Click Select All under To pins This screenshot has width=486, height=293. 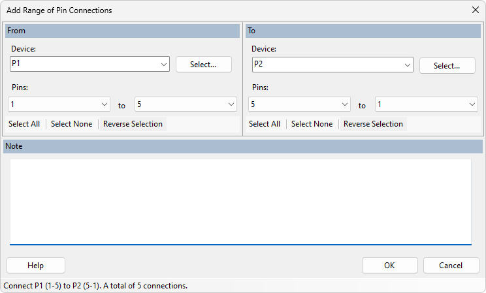tap(265, 124)
